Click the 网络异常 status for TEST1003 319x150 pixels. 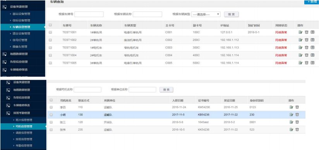pyautogui.click(x=281, y=48)
